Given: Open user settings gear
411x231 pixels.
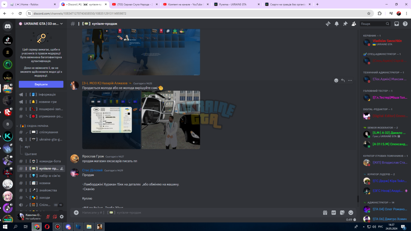Looking at the screenshot, I should pos(62,216).
